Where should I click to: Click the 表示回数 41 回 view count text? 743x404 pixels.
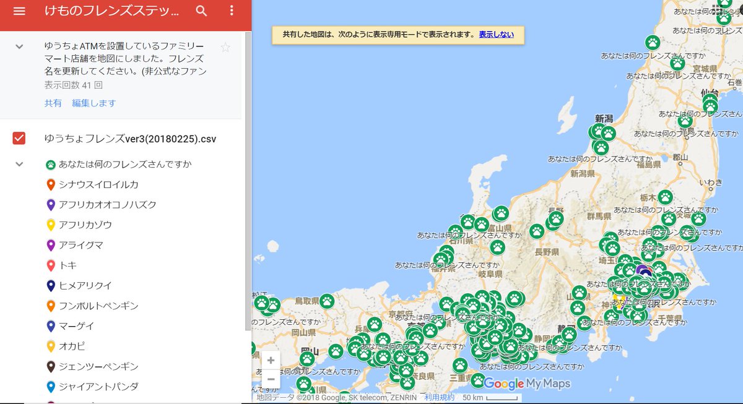[x=73, y=85]
